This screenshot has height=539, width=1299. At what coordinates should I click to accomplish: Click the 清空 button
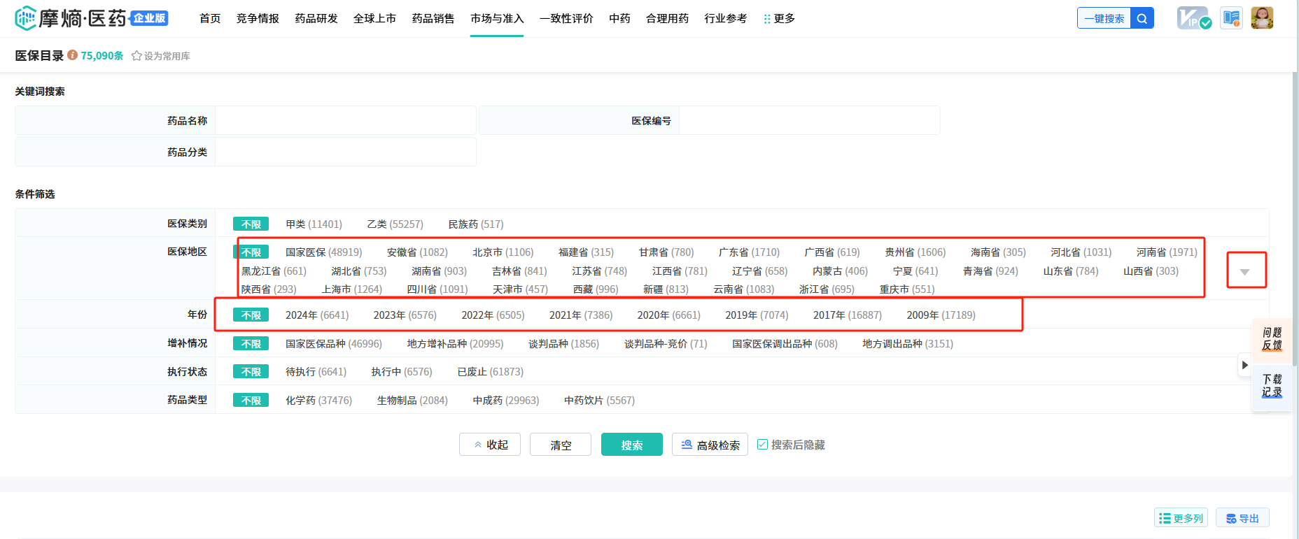(560, 445)
